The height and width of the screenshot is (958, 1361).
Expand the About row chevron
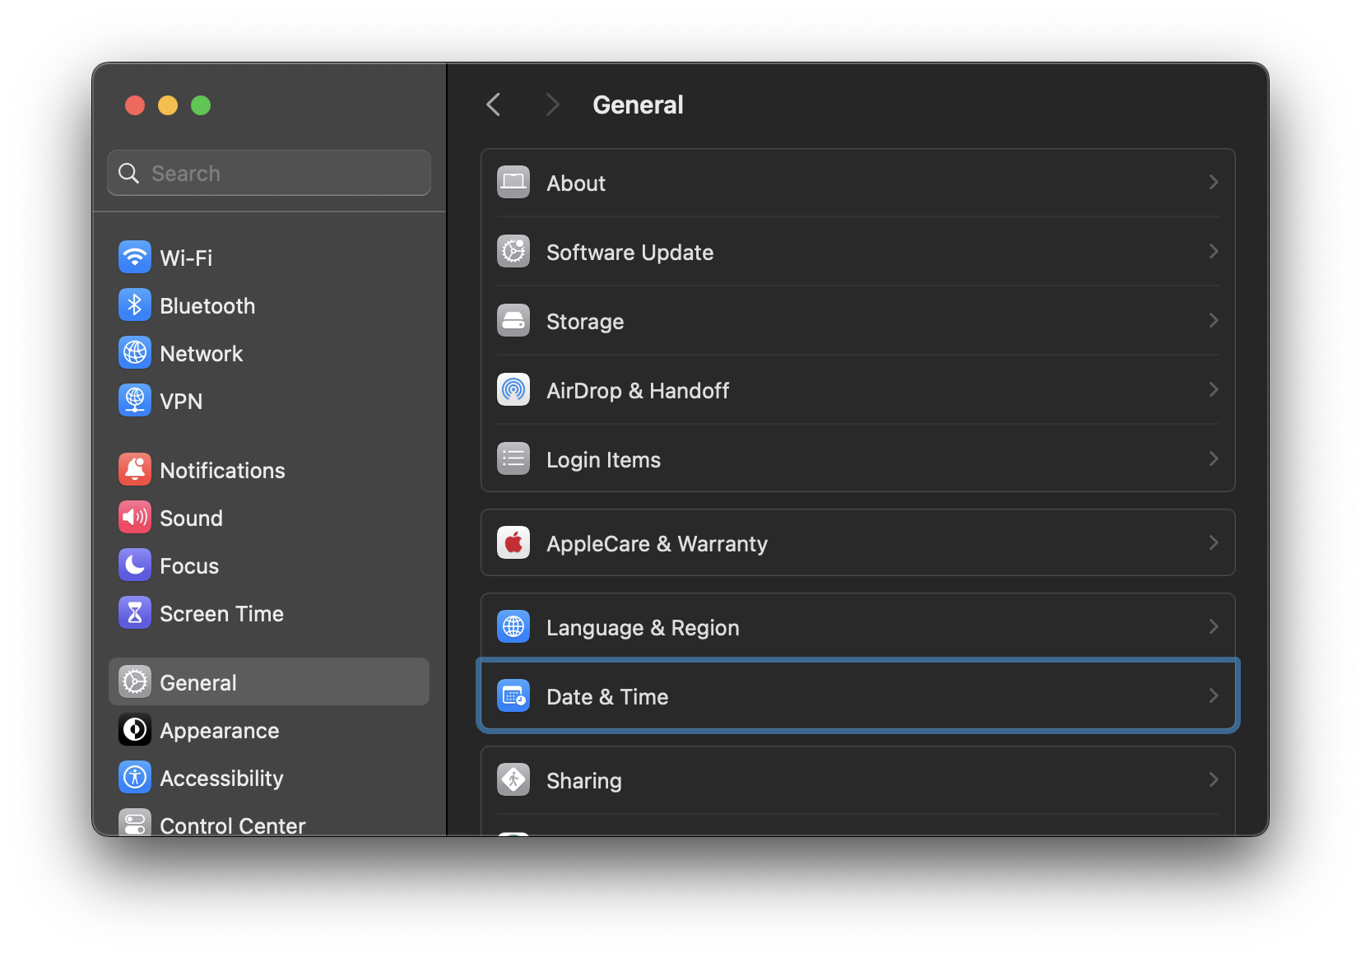pyautogui.click(x=1213, y=183)
